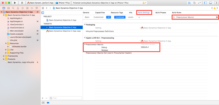This screenshot has height=105, width=219.
Task: Select the project entry under PROJECT
Action: coord(61,20)
